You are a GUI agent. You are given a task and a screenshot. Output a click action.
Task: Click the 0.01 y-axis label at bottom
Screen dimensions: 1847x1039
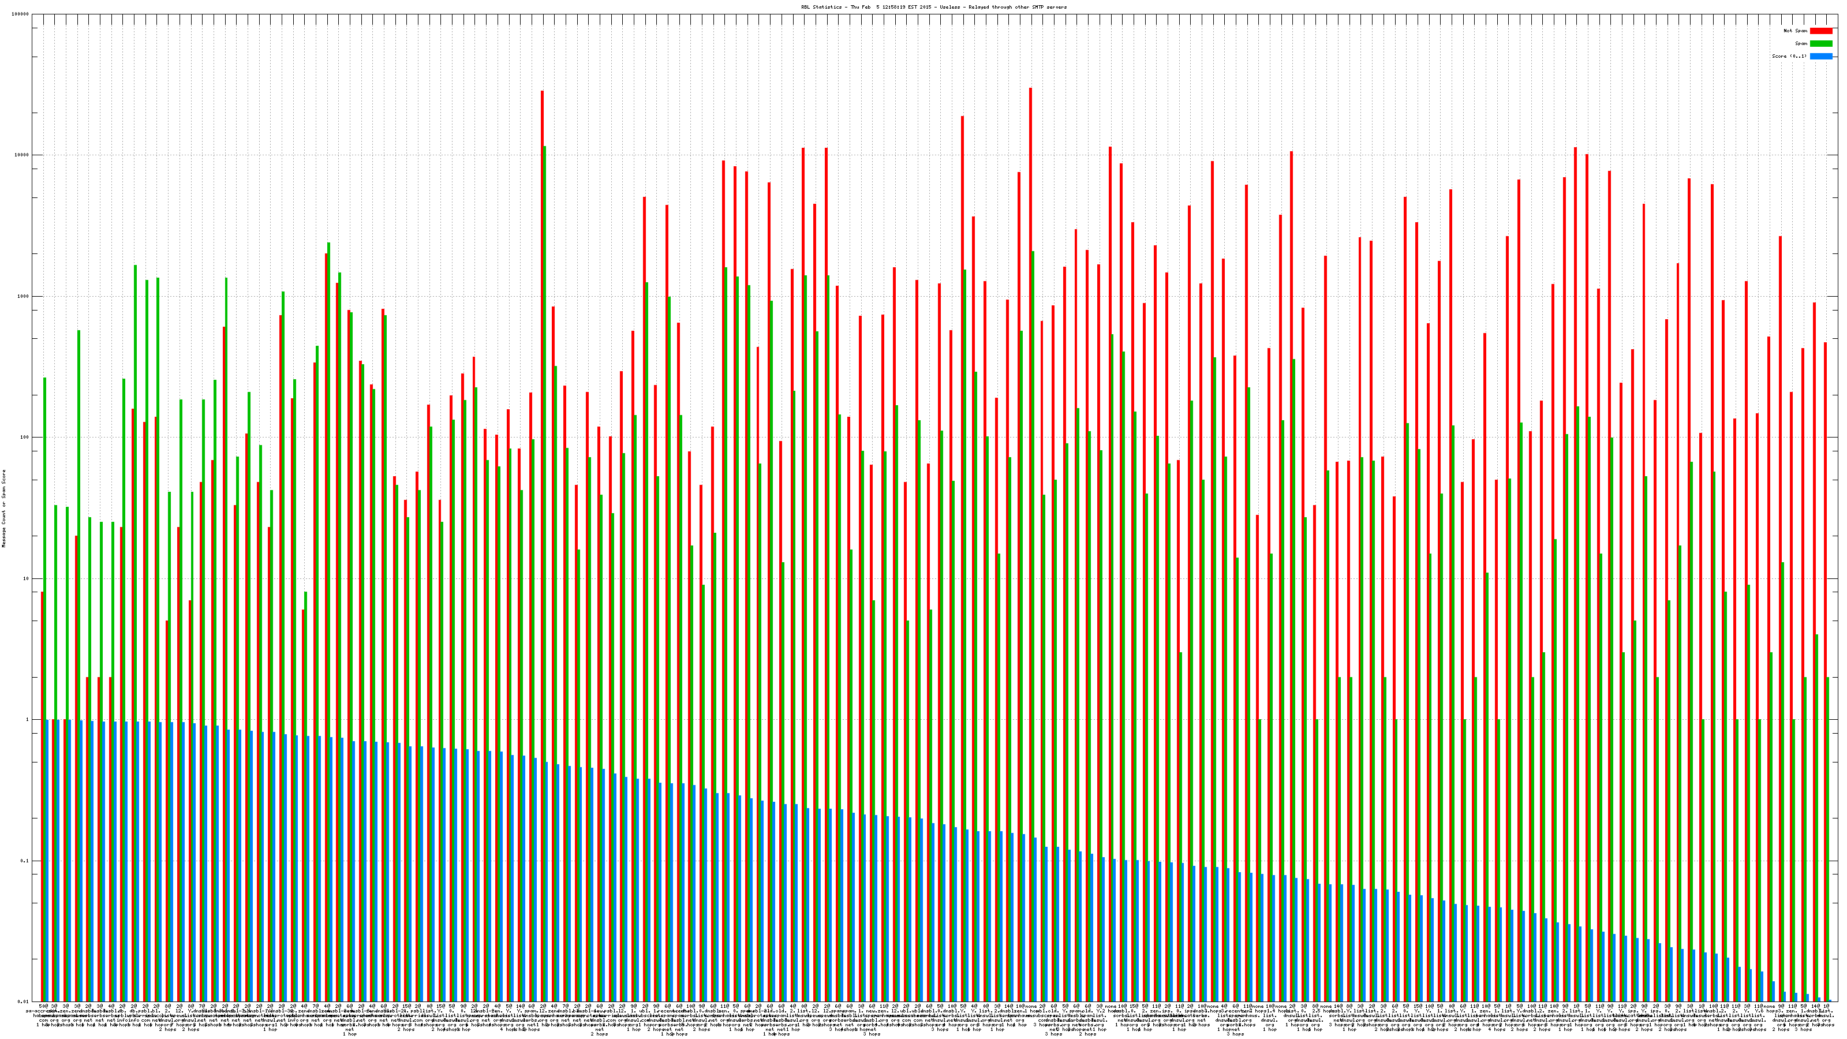[24, 1001]
